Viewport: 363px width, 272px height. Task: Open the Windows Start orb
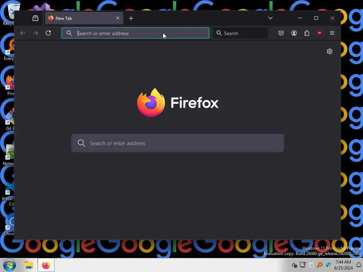pyautogui.click(x=10, y=265)
